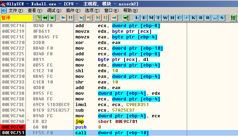Select movzx edx, byte ptr [ecx] line

click(x=114, y=31)
